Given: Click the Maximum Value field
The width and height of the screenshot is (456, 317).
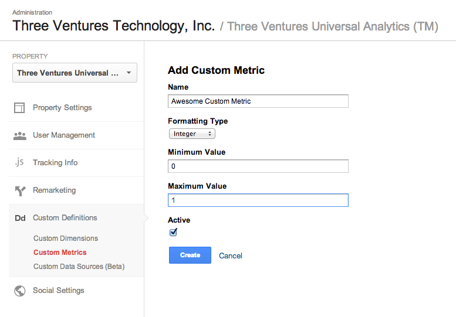Looking at the screenshot, I should (x=258, y=200).
